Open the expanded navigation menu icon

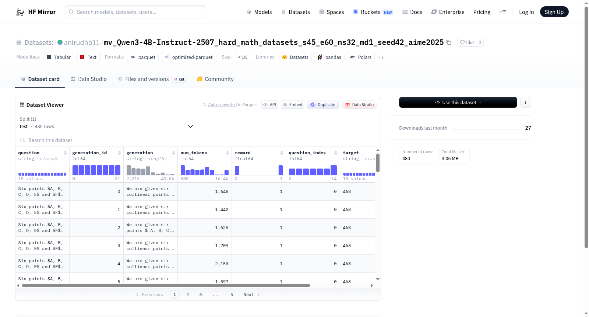[502, 12]
